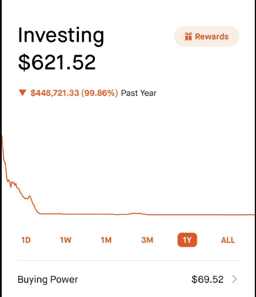Choose the 3M time span
This screenshot has width=256, height=297.
(147, 240)
